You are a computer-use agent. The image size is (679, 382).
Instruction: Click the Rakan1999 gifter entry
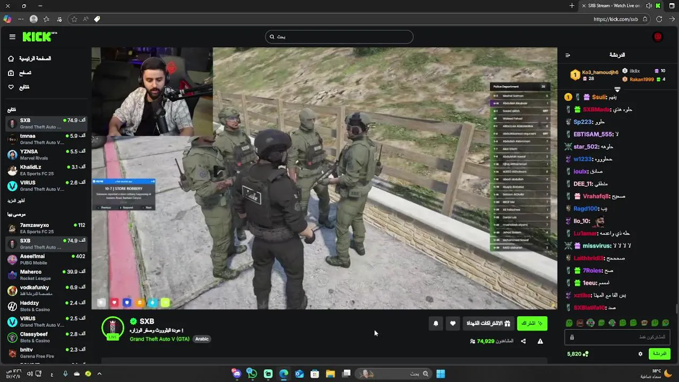coord(642,80)
